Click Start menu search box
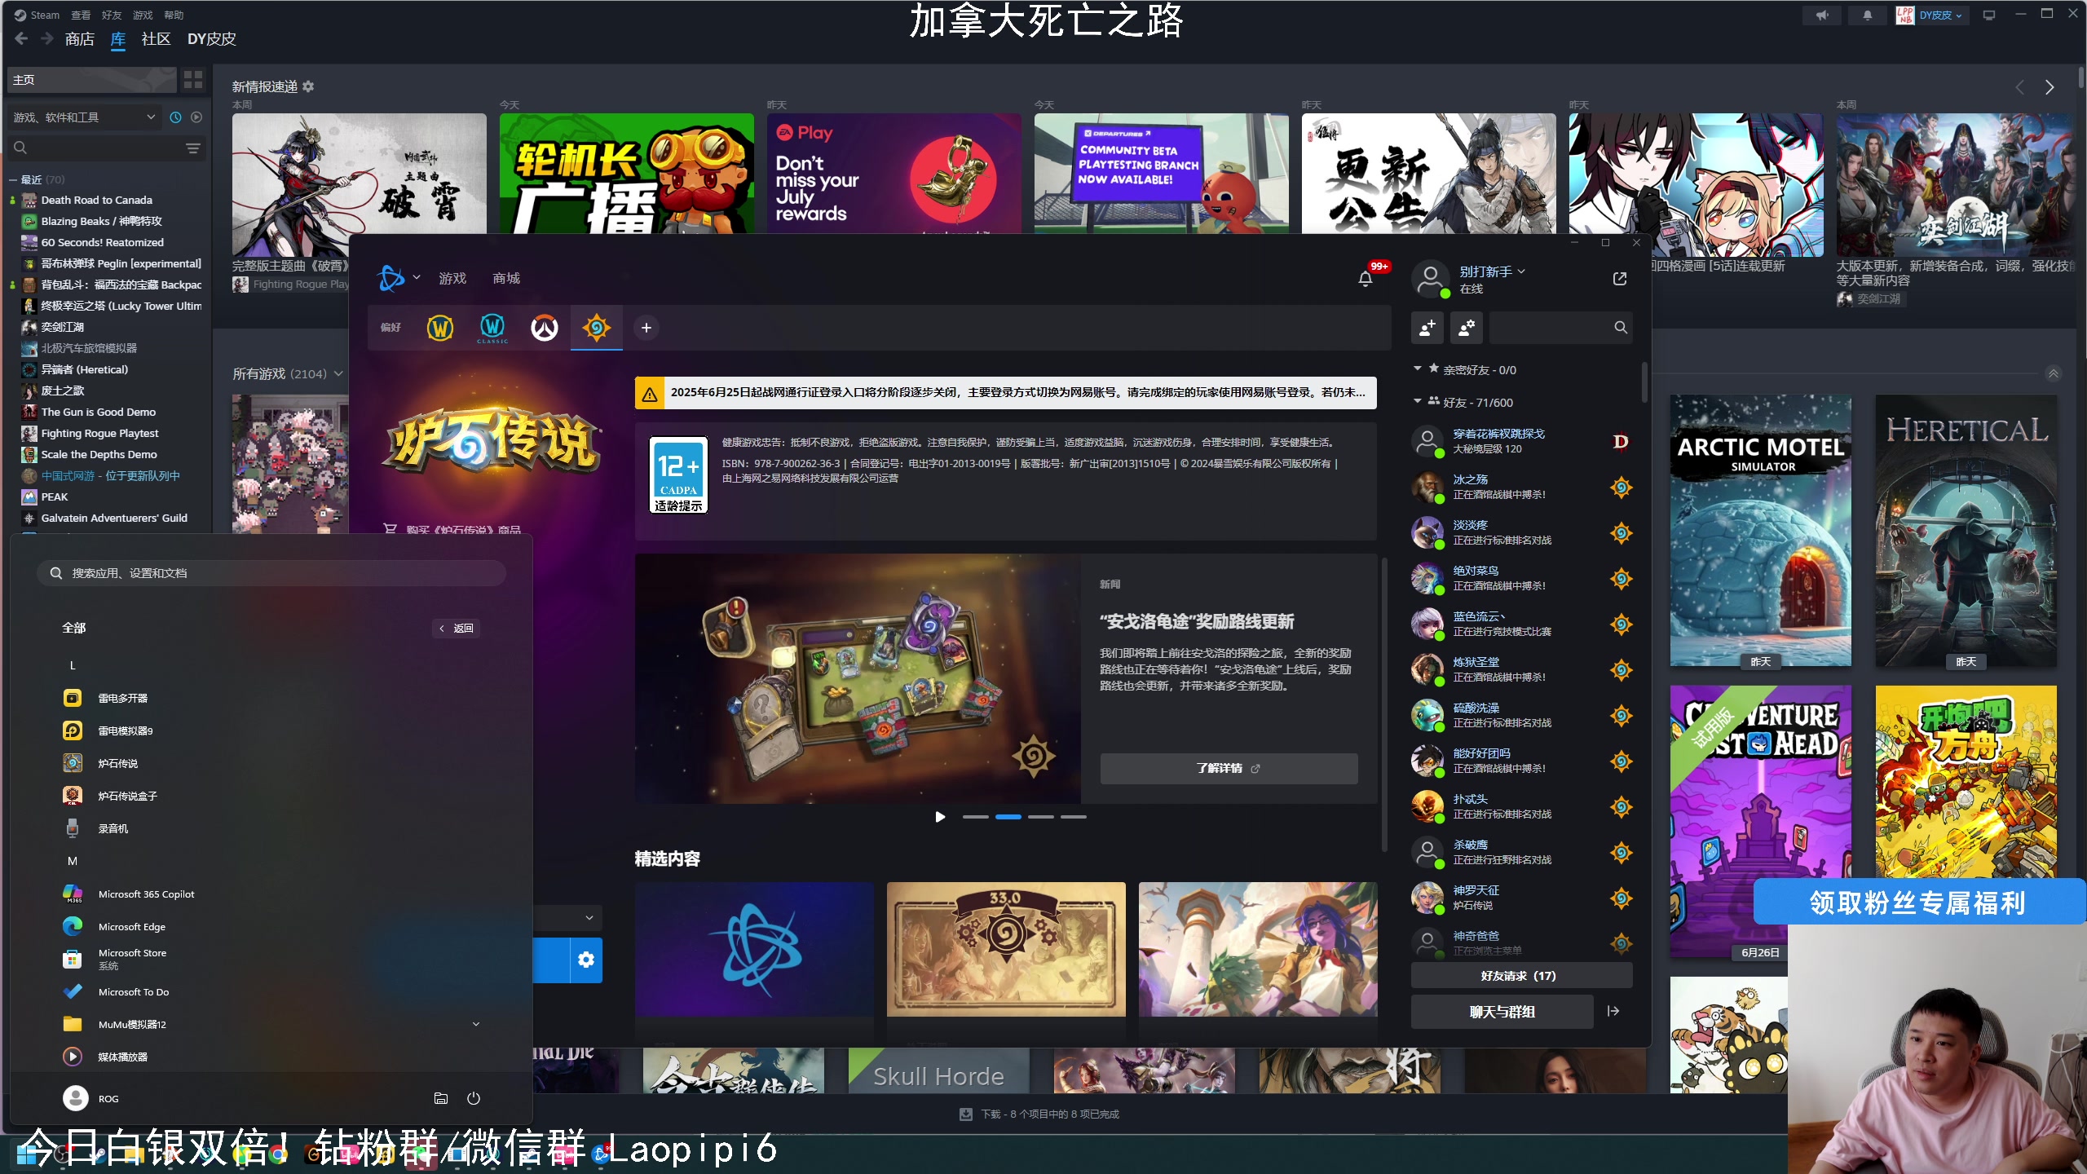Viewport: 2087px width, 1174px height. [271, 573]
